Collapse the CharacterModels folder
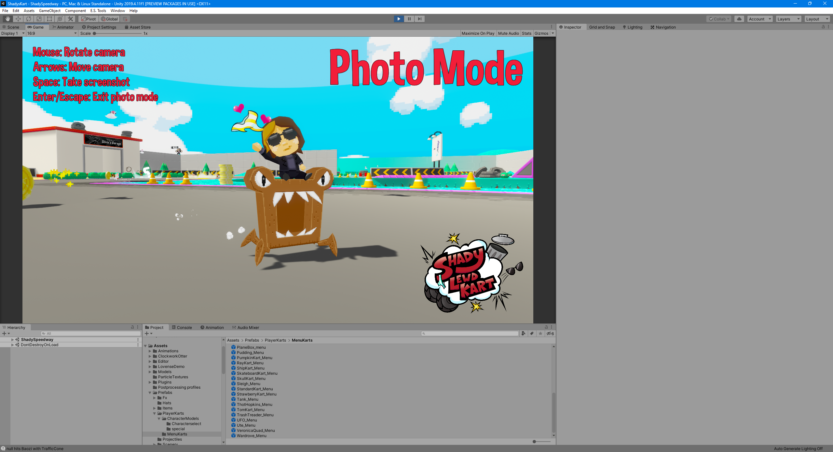The height and width of the screenshot is (452, 833). 159,419
